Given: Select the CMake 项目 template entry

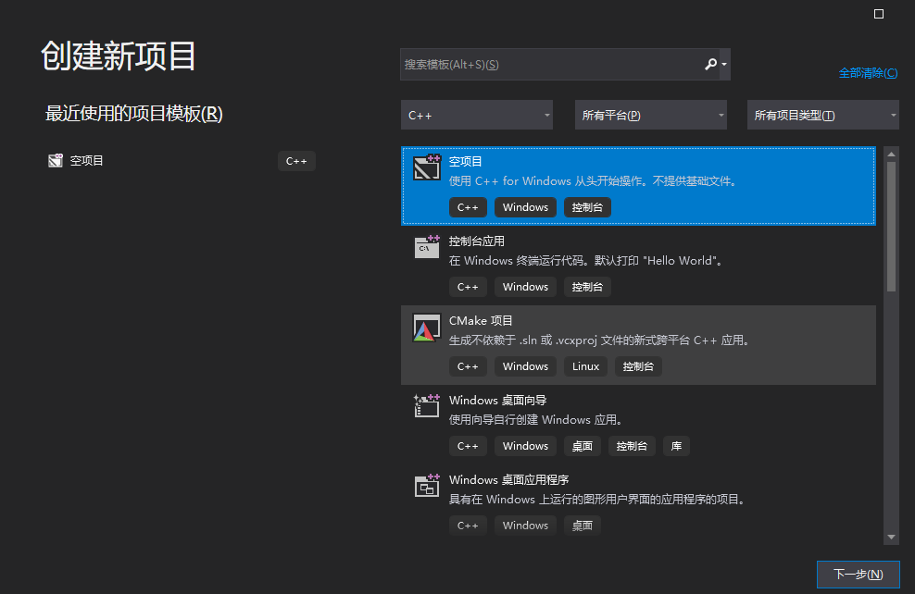Looking at the screenshot, I should (637, 343).
